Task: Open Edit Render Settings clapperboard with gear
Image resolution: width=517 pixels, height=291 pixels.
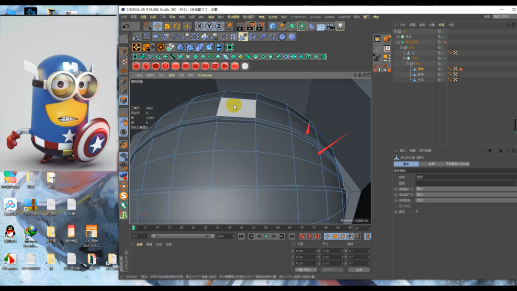Action: click(260, 26)
